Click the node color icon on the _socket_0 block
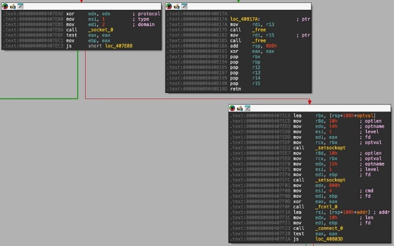394x246 pixels. (5, 6)
